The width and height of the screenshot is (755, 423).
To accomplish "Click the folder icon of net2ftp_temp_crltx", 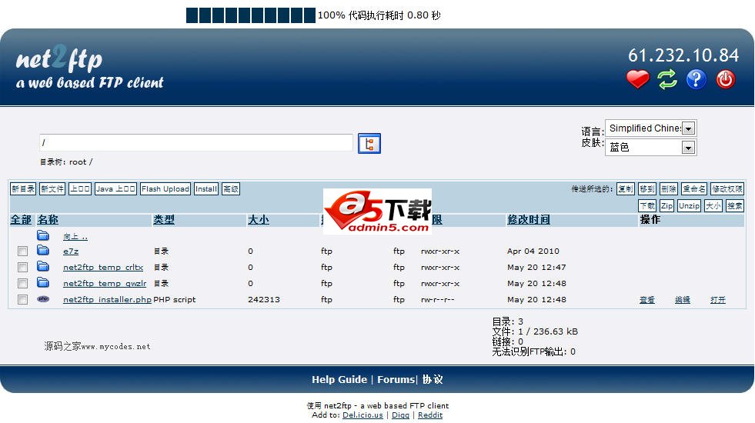I will coord(43,267).
